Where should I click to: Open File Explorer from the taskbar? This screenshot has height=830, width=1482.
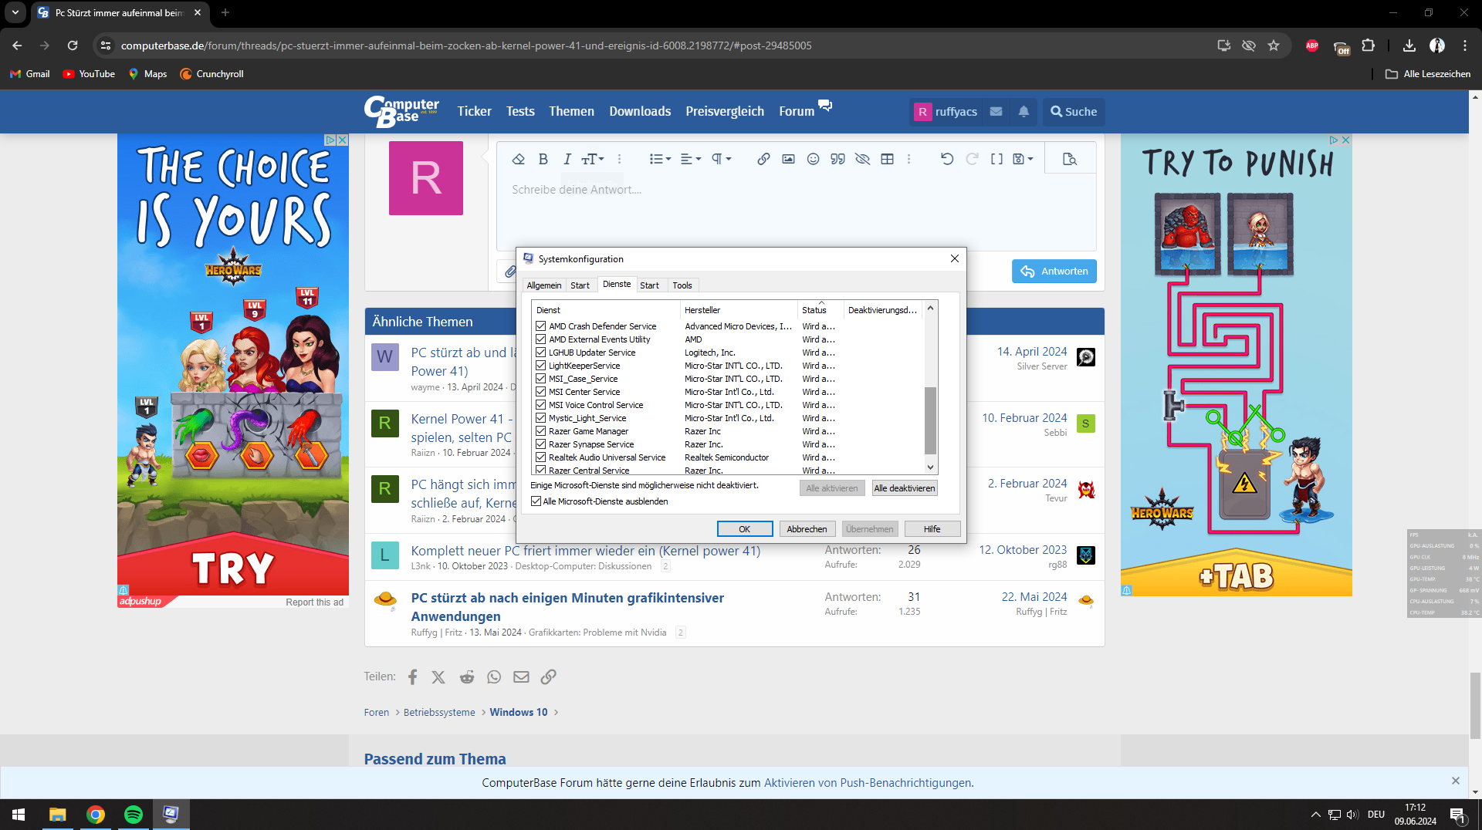click(58, 815)
